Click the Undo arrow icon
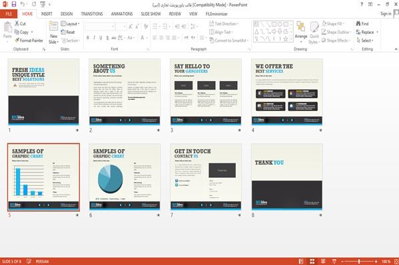 point(23,4)
